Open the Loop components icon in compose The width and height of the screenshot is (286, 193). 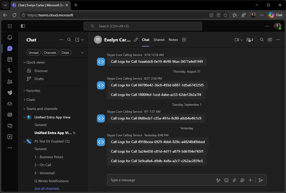point(242,180)
